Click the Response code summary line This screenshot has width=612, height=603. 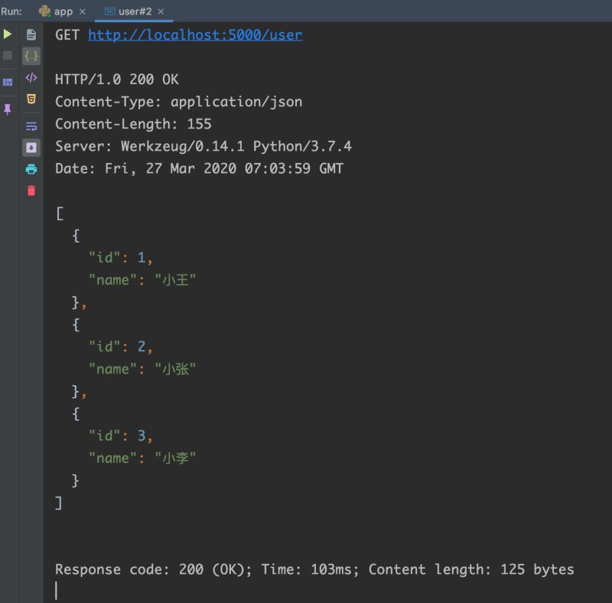314,569
